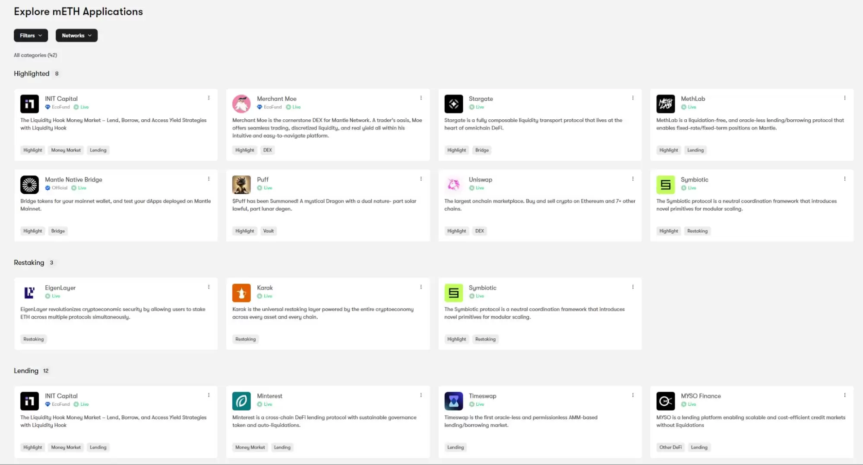Click the Vault tag on Puff card

click(269, 231)
